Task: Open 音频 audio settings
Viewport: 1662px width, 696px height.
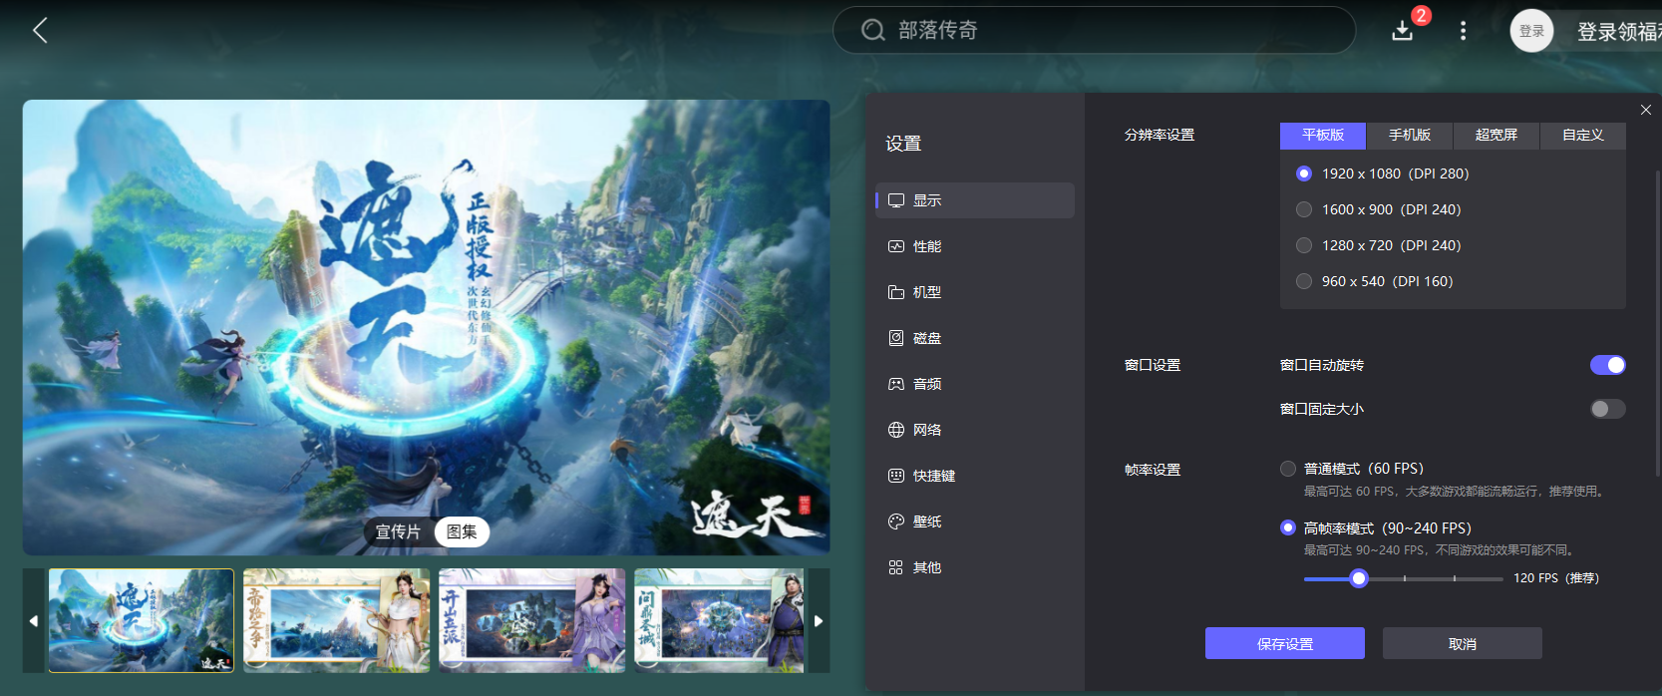Action: [x=975, y=384]
